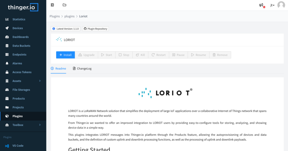Click the Pause button

coord(178,55)
